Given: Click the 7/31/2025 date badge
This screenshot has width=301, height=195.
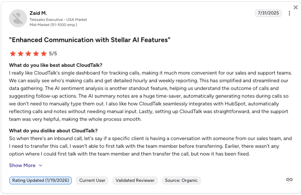Looking at the screenshot, I should point(268,13).
